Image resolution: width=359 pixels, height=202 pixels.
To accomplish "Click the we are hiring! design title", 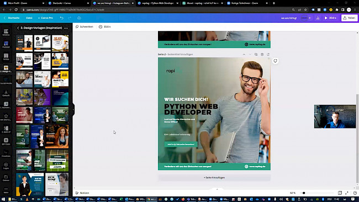I will click(289, 18).
